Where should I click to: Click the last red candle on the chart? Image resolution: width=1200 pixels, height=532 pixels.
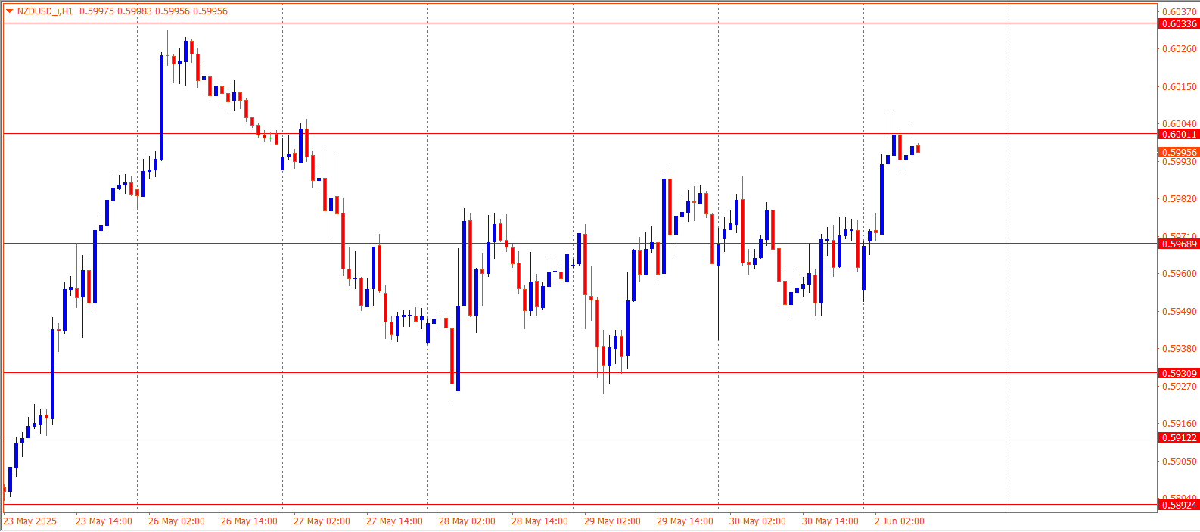pos(918,149)
